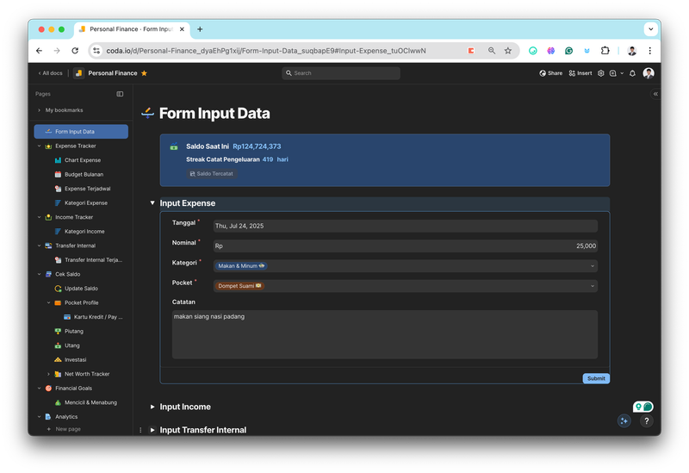Click the help question mark icon
Viewport: 689px width, 473px height.
pyautogui.click(x=646, y=421)
